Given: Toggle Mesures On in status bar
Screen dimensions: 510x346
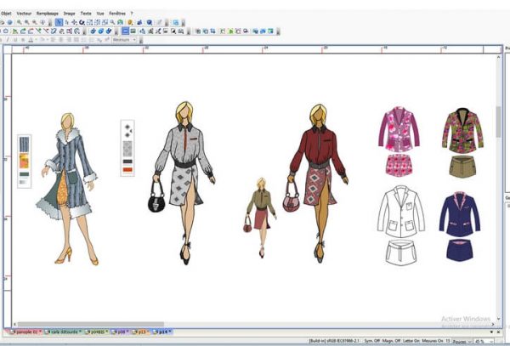Looking at the screenshot, I should (433, 341).
